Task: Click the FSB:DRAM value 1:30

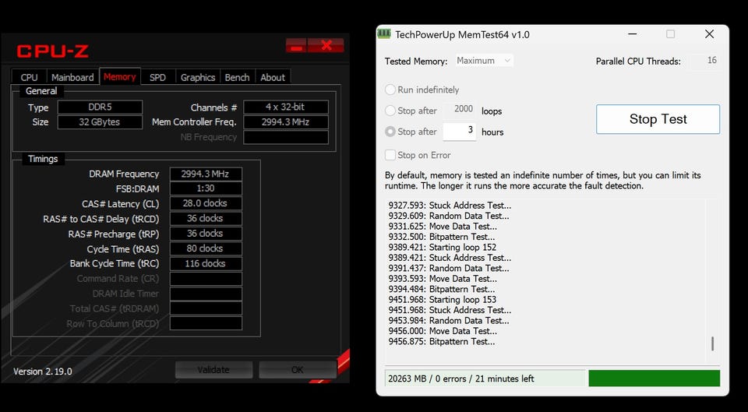Action: [x=206, y=188]
